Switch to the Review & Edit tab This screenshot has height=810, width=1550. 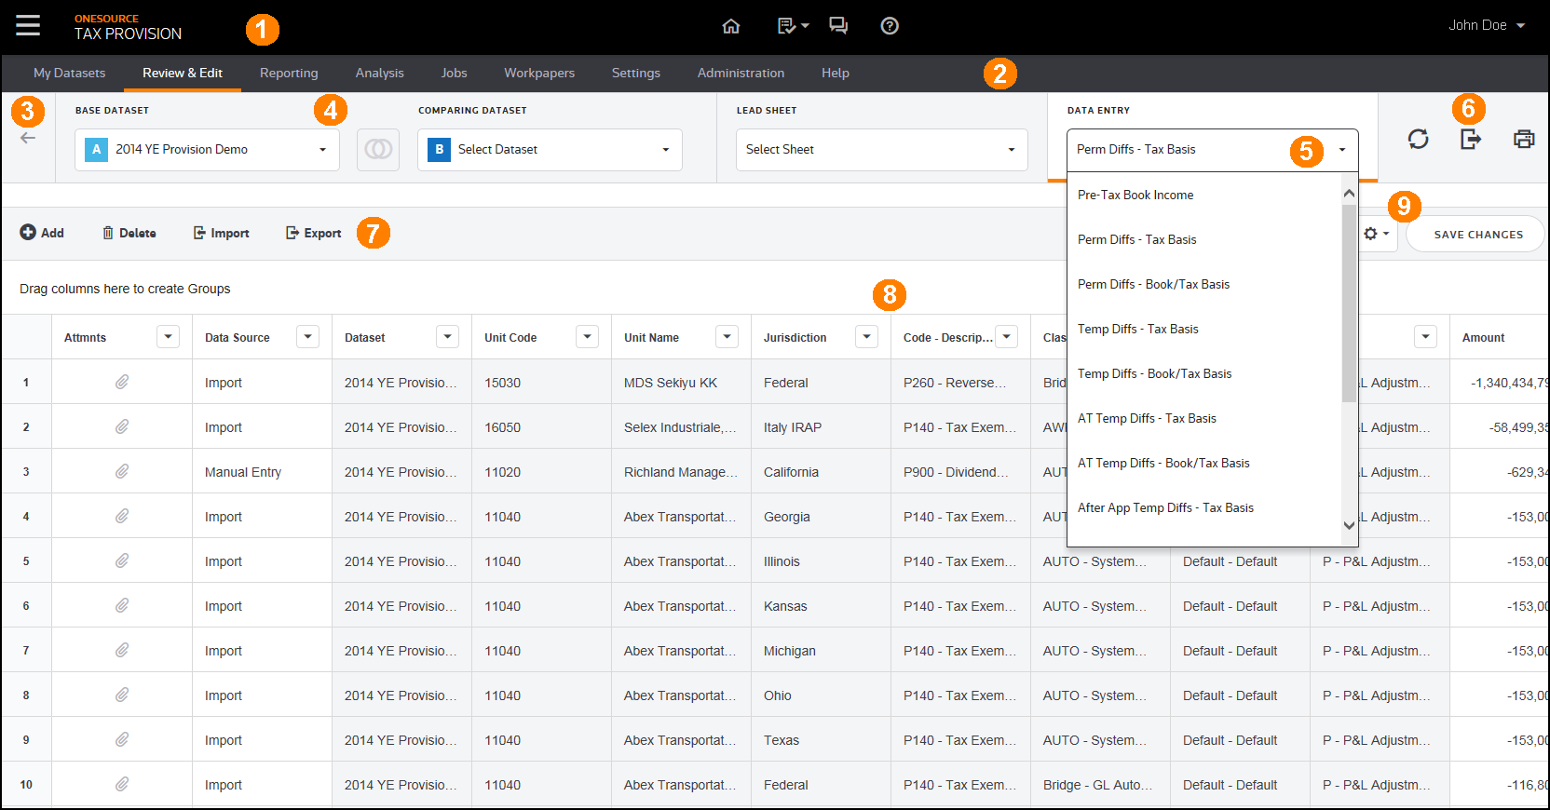[x=183, y=73]
